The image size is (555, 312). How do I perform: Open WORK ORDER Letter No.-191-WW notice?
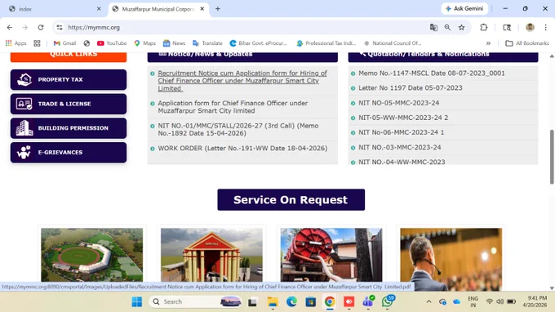(242, 148)
